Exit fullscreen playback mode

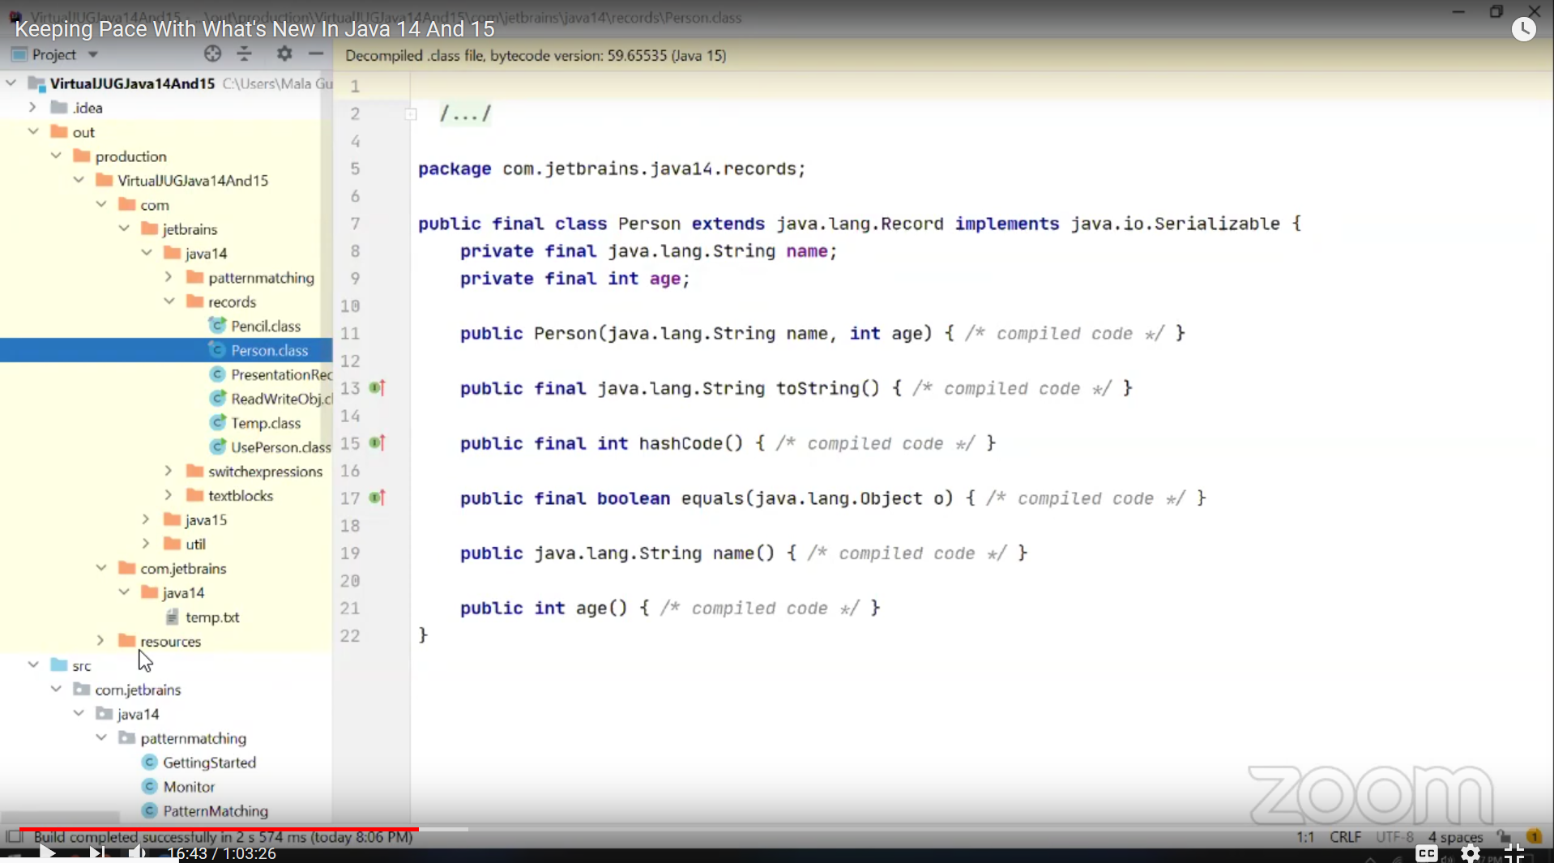(1515, 853)
